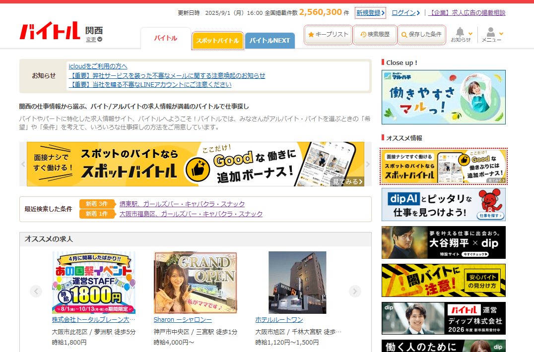
Task: Switch to スポットバイトル tab
Action: [217, 41]
